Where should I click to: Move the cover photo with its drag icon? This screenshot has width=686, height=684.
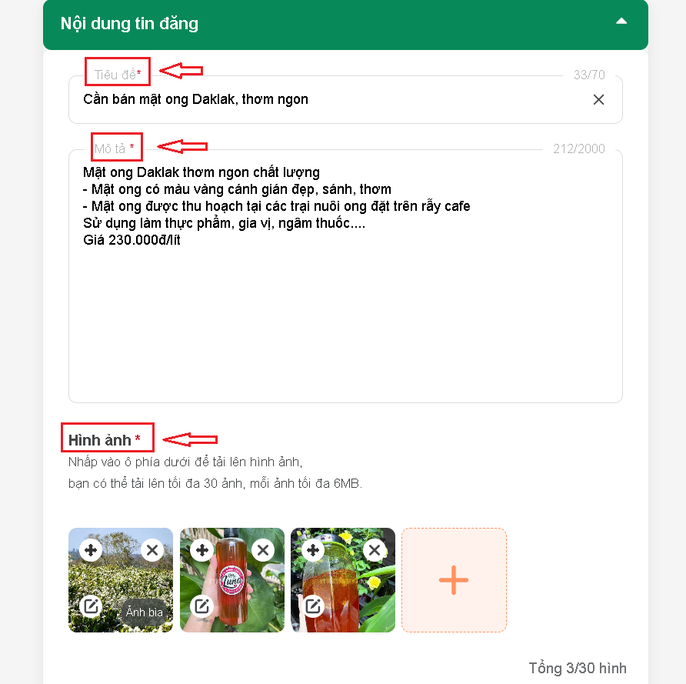pyautogui.click(x=91, y=549)
